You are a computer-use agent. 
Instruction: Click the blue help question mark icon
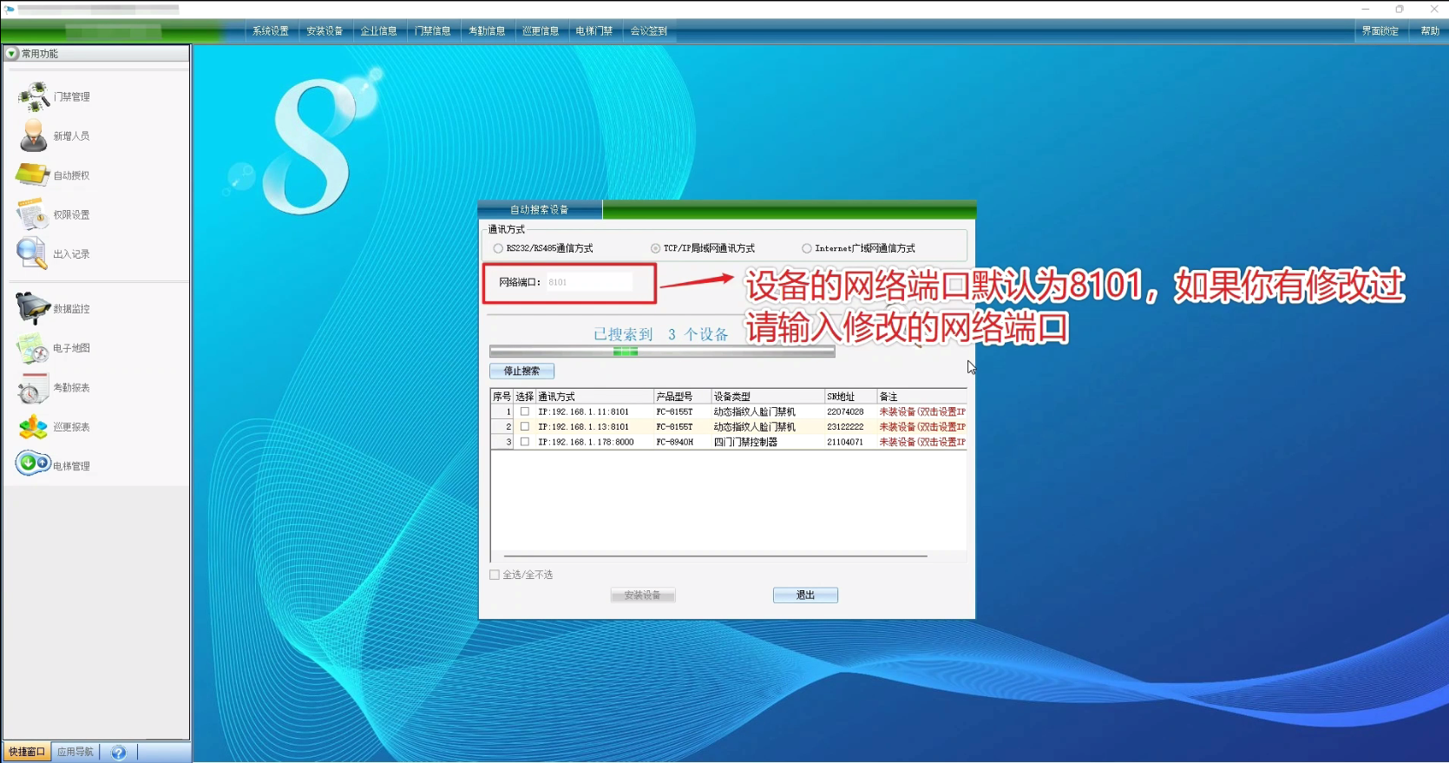(119, 753)
